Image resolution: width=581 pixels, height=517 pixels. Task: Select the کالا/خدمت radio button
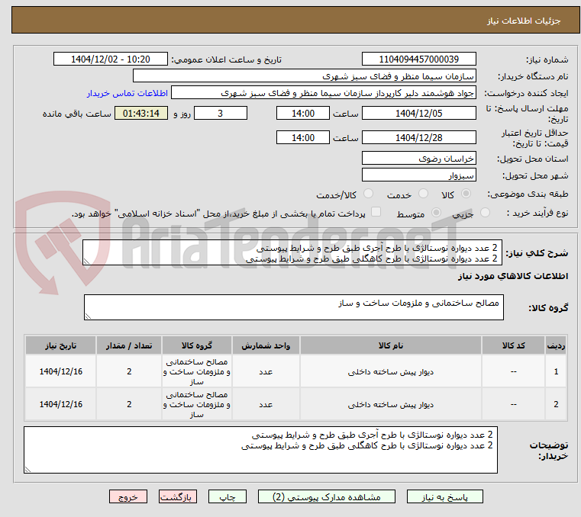pyautogui.click(x=368, y=194)
